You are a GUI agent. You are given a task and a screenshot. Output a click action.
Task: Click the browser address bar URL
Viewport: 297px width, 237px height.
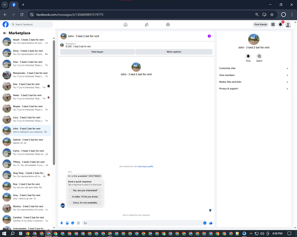(69, 15)
